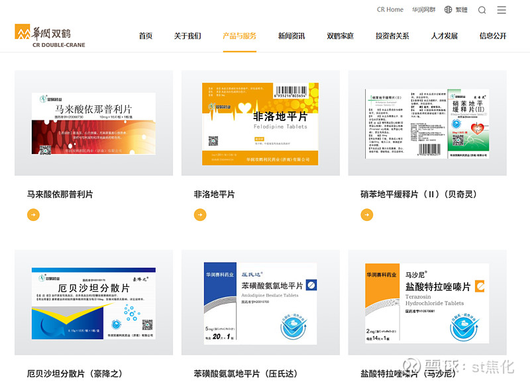Screen dimensions: 530x383
Task: Open product title 苯磺酸氨氯地平片（压氏达）
Action: (x=246, y=374)
